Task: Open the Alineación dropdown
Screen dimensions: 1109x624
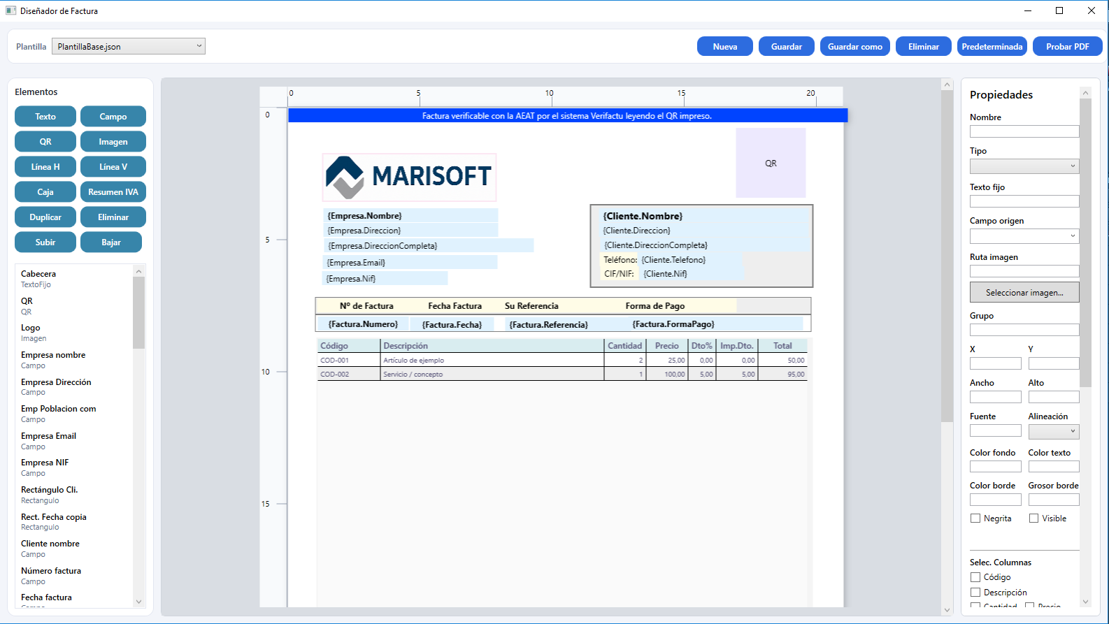Action: pyautogui.click(x=1054, y=432)
